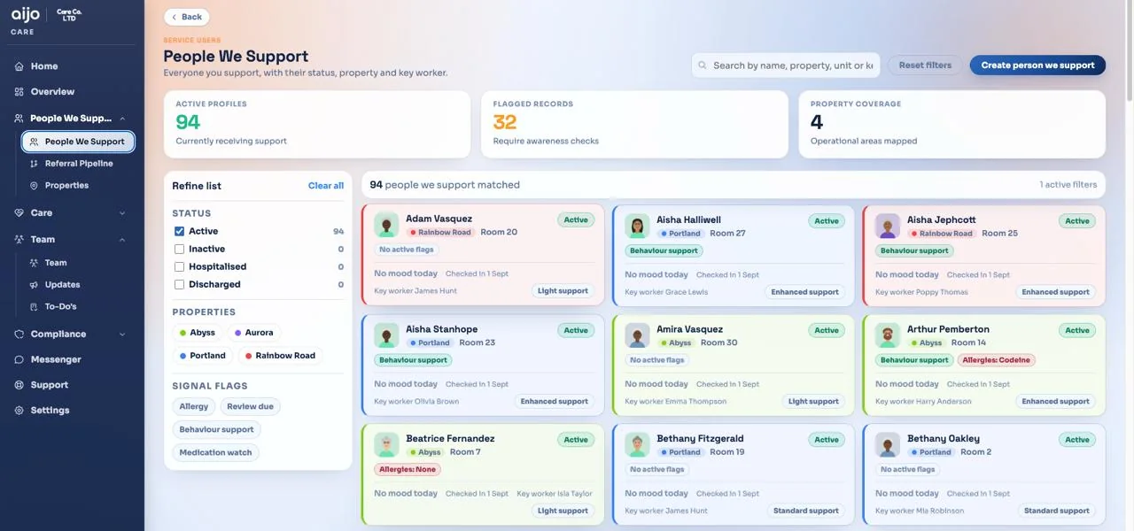This screenshot has height=531, width=1134.
Task: Click the Support globe icon
Action: click(19, 386)
